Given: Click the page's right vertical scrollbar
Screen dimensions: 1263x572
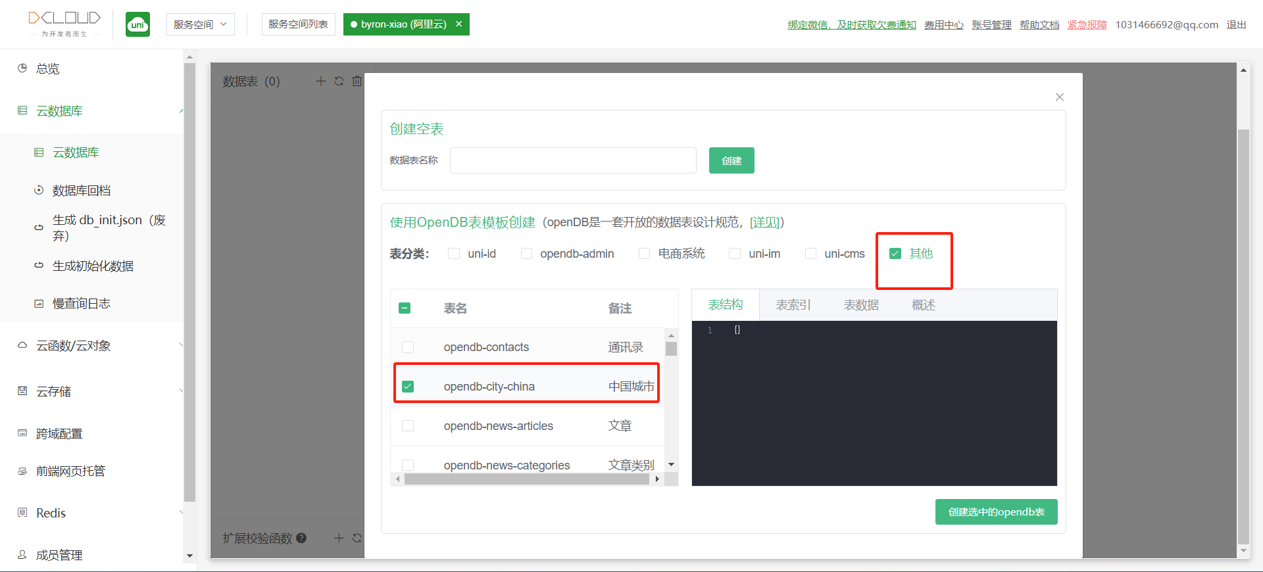Looking at the screenshot, I should [1243, 337].
